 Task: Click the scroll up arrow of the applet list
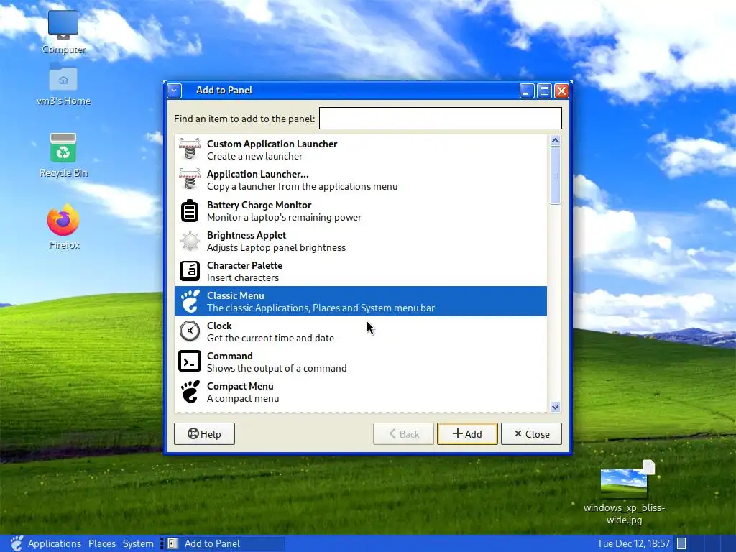556,140
